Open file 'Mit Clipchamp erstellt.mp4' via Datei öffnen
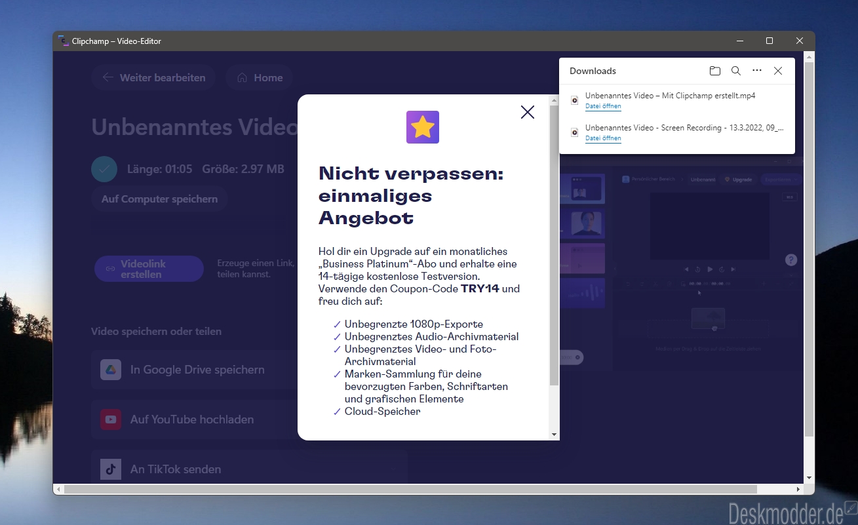This screenshot has width=858, height=525. 603,106
